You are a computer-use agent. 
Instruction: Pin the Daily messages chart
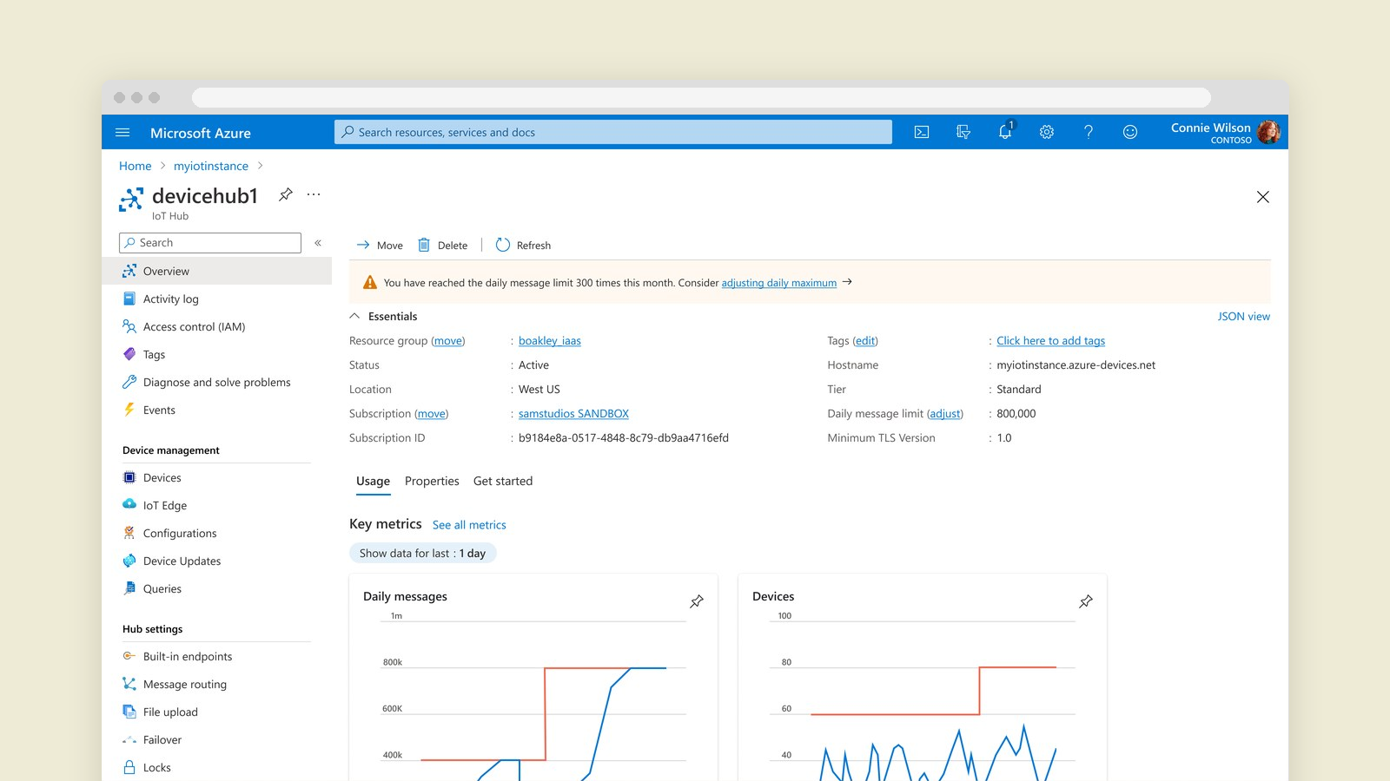(697, 601)
